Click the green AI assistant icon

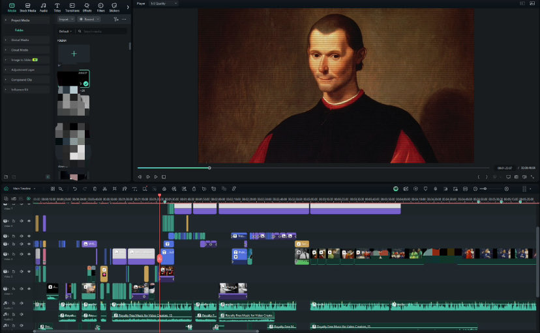[396, 189]
